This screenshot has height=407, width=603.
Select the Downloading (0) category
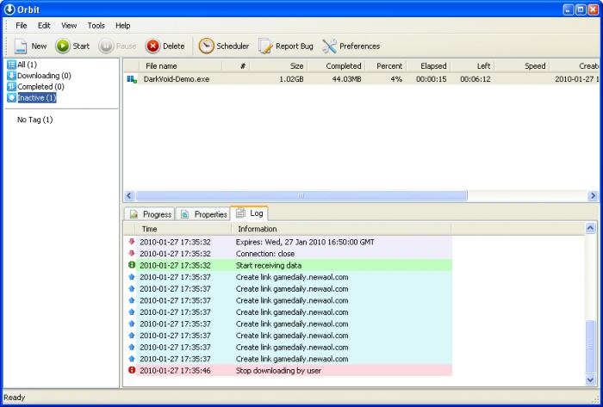tap(44, 76)
